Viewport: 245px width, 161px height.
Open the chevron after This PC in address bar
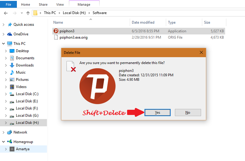59,13
